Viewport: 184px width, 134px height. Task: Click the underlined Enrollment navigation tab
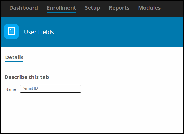point(61,8)
